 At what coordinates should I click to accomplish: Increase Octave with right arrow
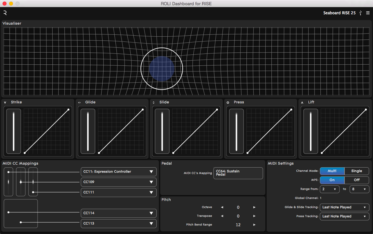254,207
